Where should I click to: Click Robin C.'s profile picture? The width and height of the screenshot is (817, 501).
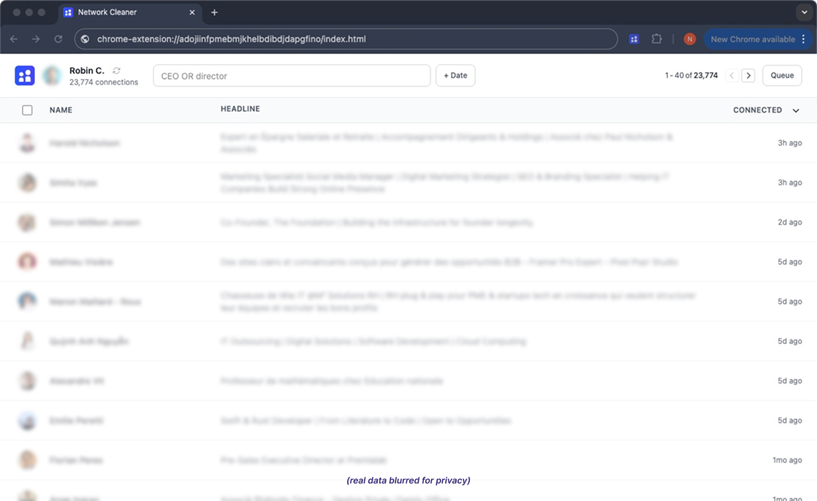(52, 75)
